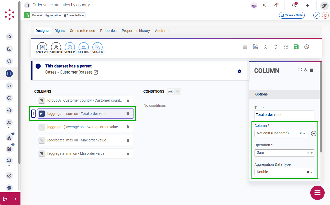This screenshot has width=330, height=205.
Task: Open the puzzle piece sidebar icon
Action: [x=9, y=160]
